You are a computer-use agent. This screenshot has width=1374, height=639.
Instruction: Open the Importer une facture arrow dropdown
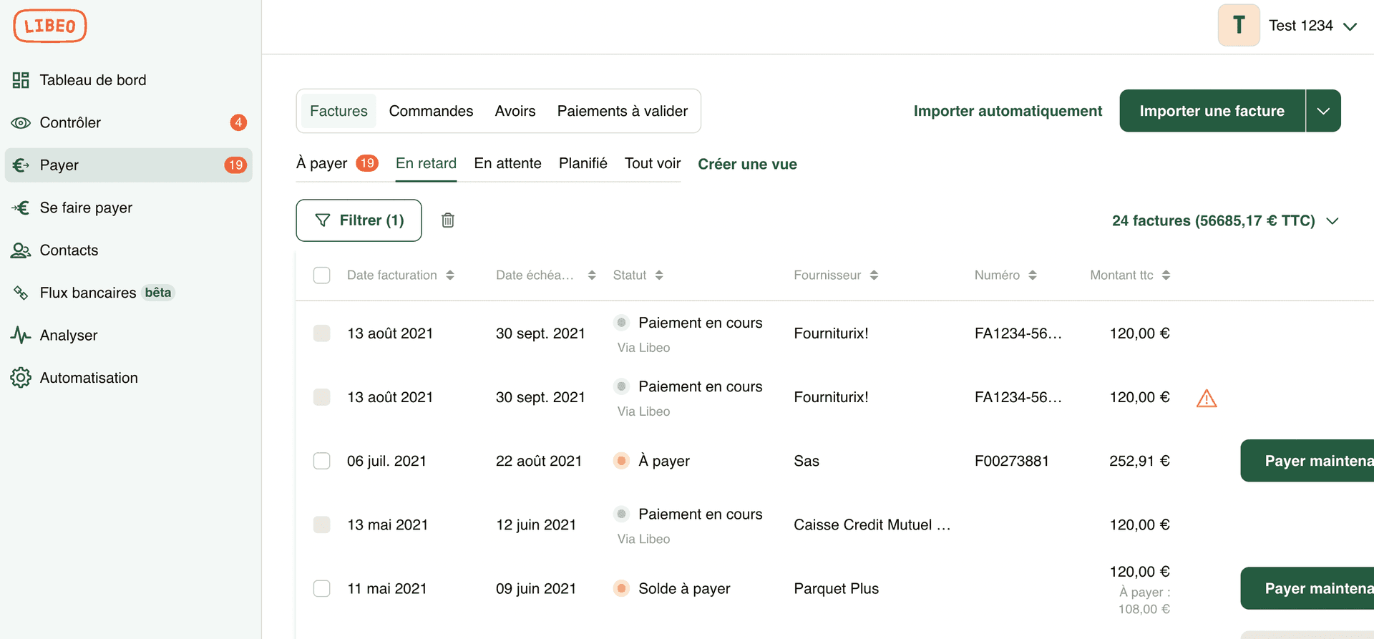coord(1323,111)
